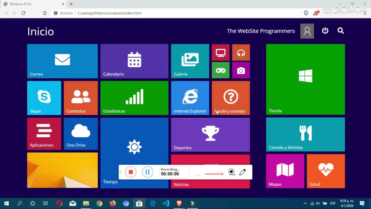Image resolution: width=371 pixels, height=209 pixels.
Task: Open the Skype tile
Action: coord(44,98)
